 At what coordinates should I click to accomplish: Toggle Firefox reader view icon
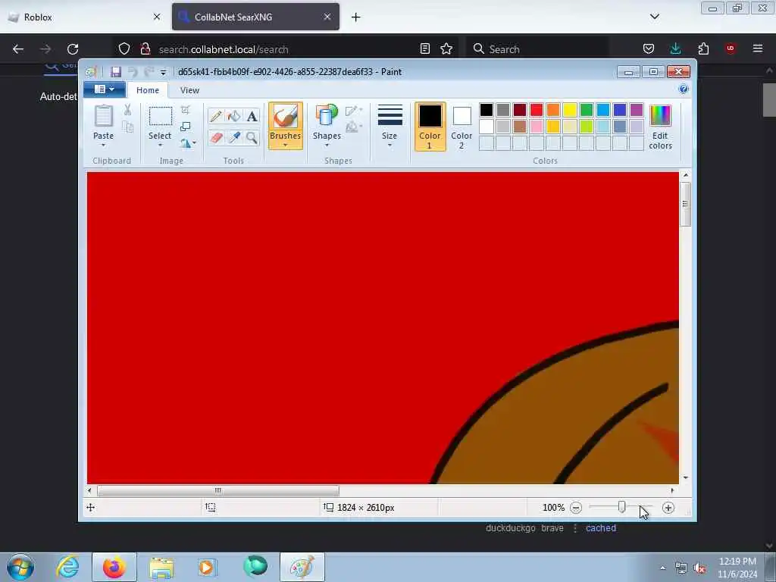(x=424, y=48)
